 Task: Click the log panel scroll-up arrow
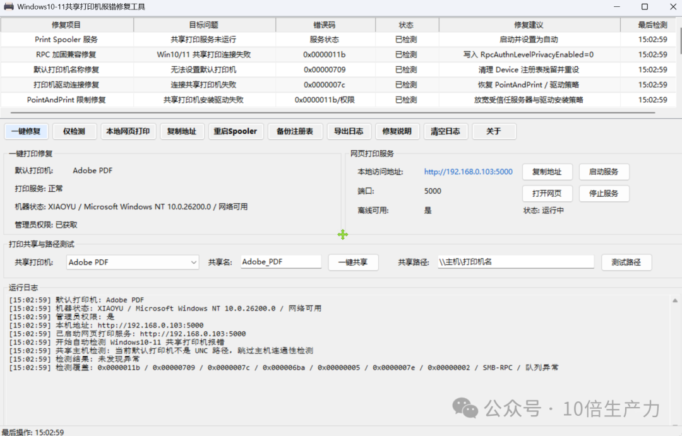(x=675, y=300)
